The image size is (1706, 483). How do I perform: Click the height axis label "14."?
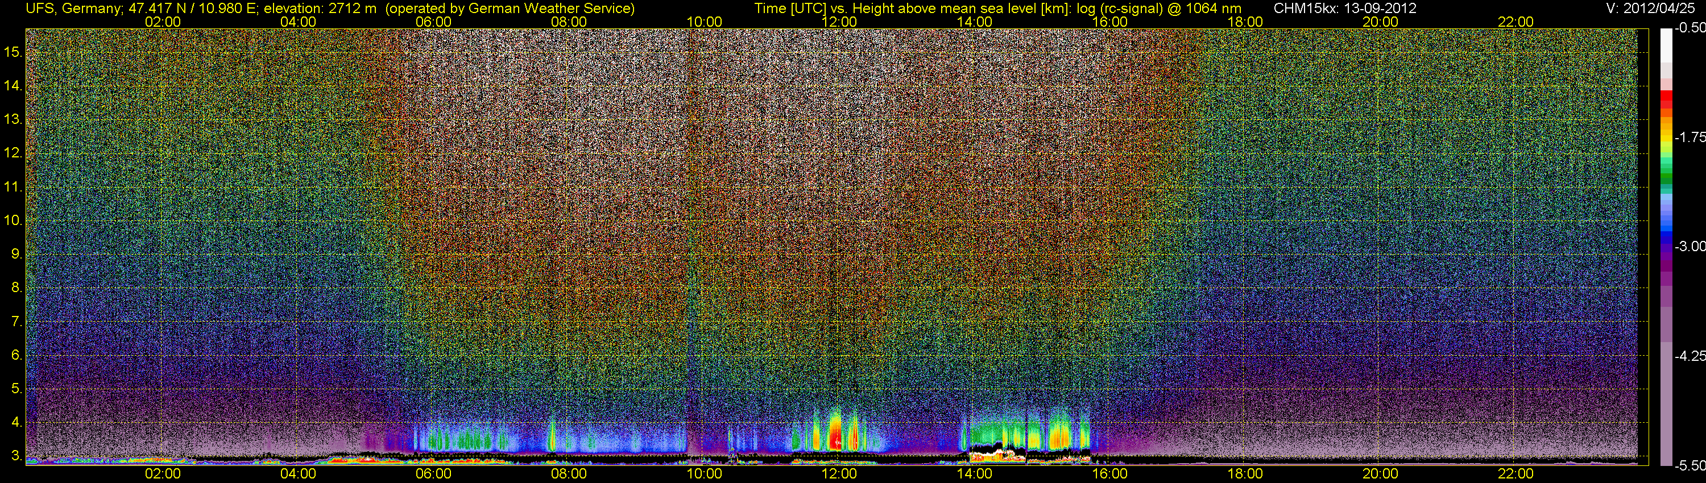click(14, 85)
